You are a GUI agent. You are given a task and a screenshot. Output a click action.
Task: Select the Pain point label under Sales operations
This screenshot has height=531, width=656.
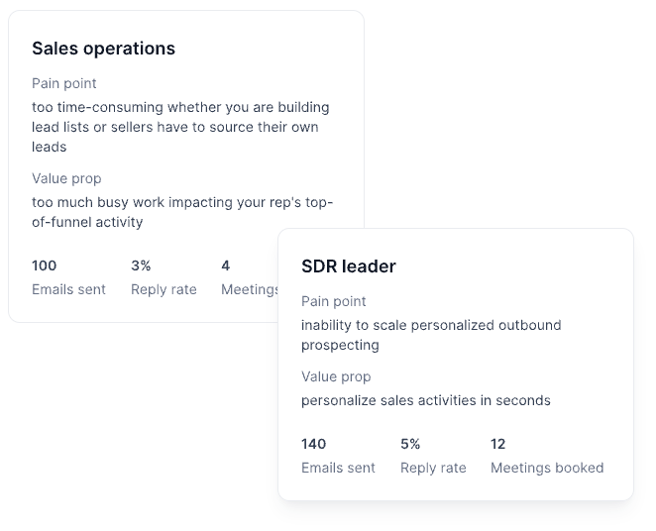(x=64, y=83)
